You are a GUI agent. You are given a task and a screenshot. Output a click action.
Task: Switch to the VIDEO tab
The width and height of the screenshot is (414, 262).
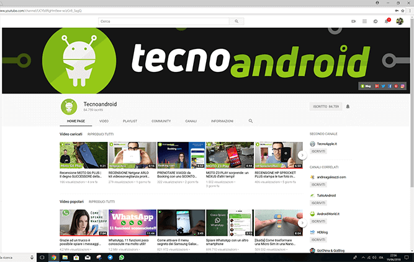coord(104,121)
